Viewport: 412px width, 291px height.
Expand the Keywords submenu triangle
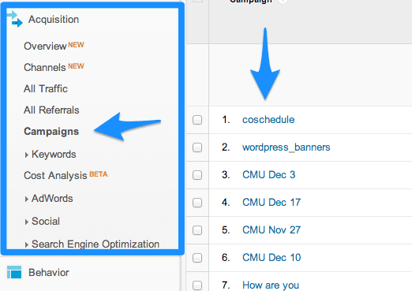click(26, 155)
